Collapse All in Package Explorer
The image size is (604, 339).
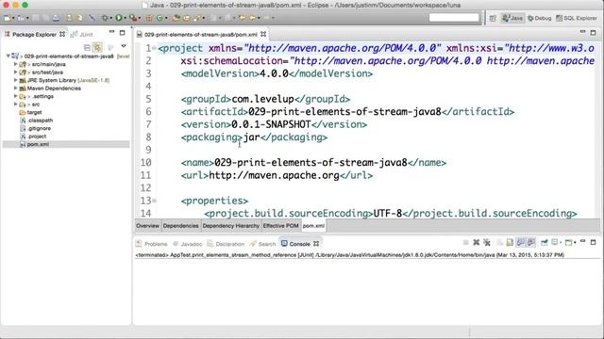(87, 47)
